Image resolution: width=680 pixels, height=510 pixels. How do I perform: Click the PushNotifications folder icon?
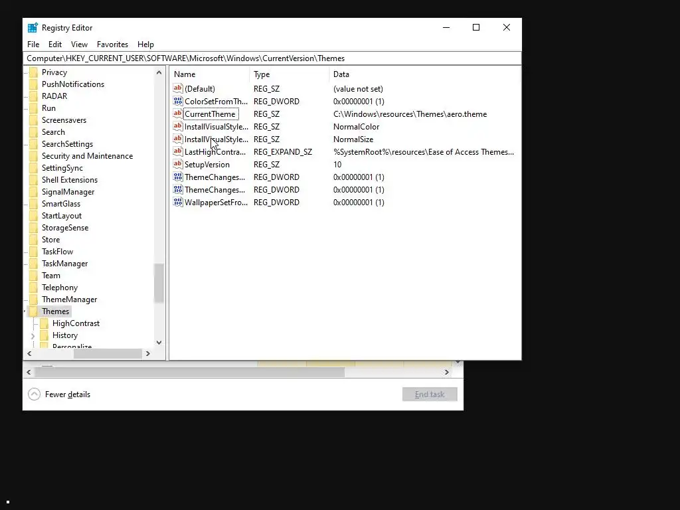pos(33,84)
